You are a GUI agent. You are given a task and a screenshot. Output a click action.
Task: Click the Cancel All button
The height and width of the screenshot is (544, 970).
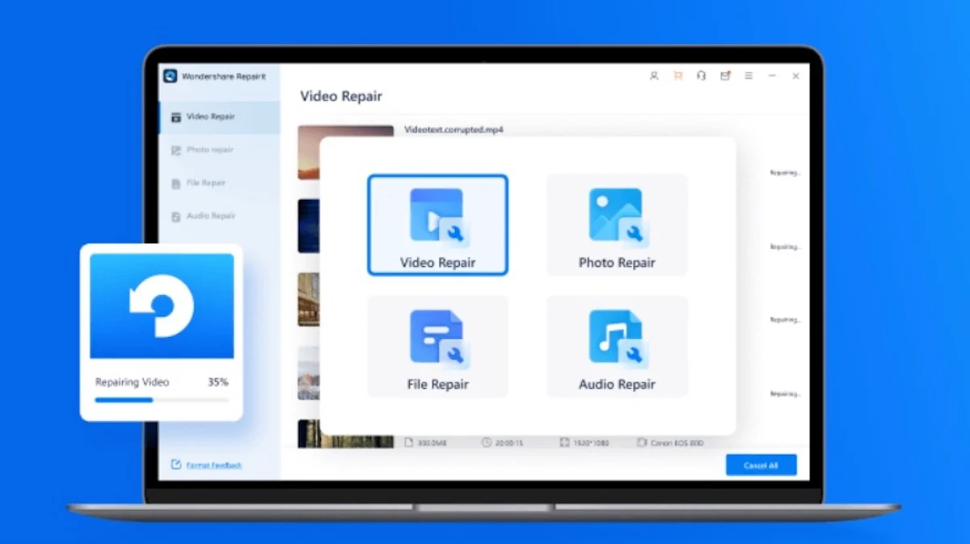761,465
